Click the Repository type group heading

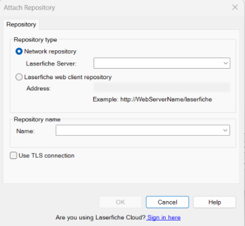[x=35, y=39]
